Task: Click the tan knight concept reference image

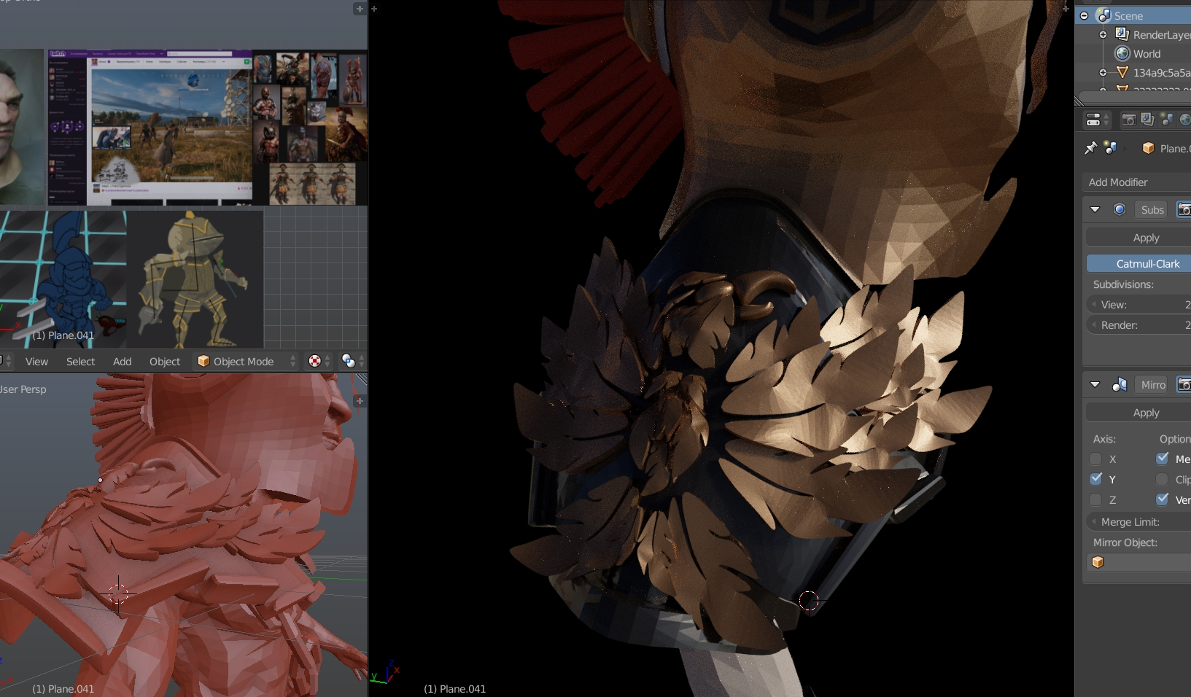Action: point(195,279)
